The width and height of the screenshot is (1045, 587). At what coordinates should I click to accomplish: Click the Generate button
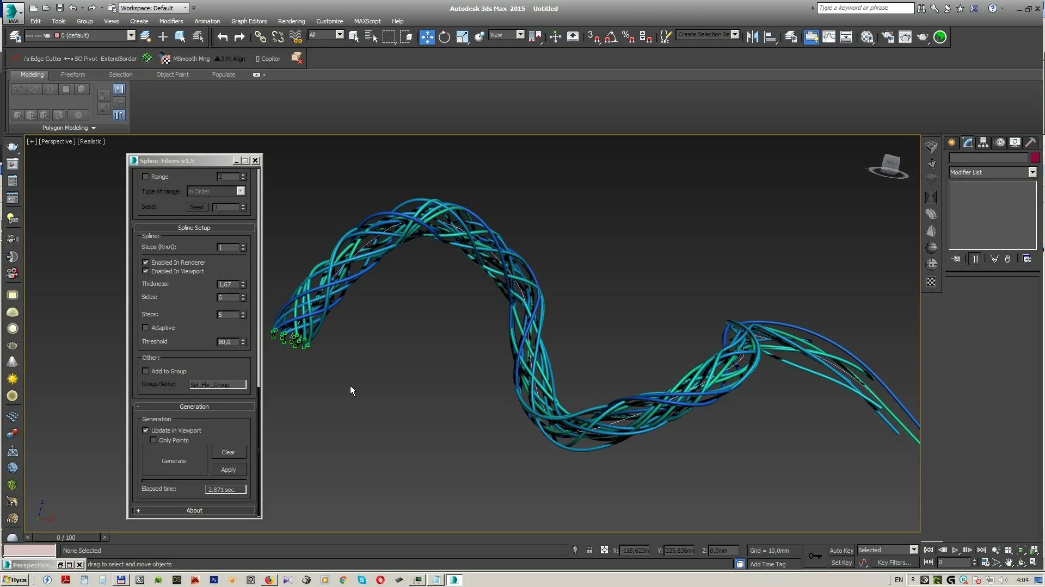point(174,460)
